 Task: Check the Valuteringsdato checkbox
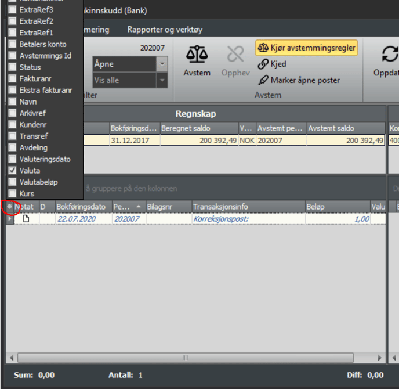12,159
